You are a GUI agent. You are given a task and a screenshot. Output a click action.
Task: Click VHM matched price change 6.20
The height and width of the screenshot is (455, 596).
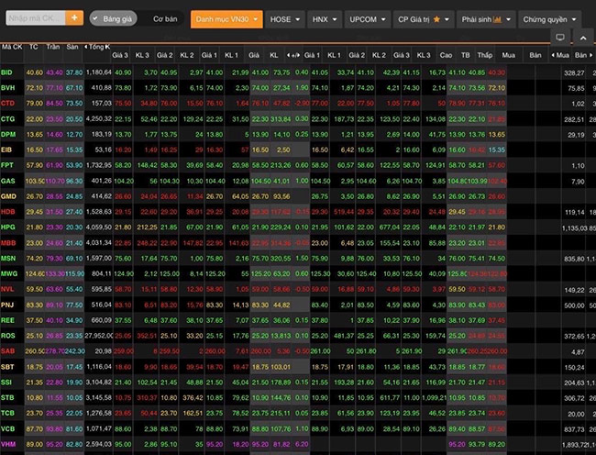(302, 444)
